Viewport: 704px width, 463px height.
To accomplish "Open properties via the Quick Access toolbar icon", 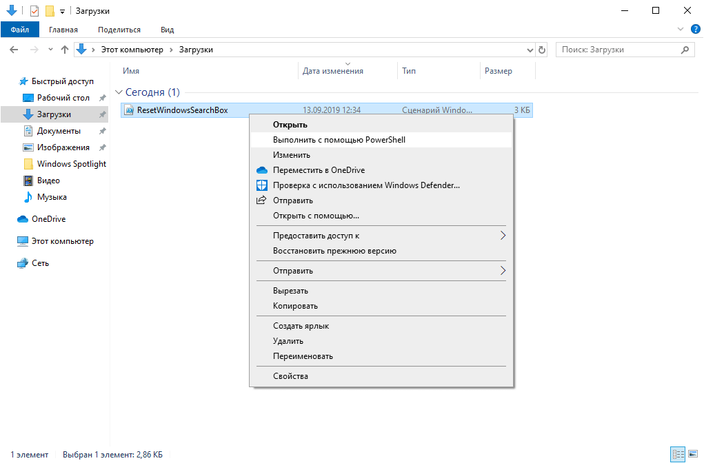I will (34, 10).
